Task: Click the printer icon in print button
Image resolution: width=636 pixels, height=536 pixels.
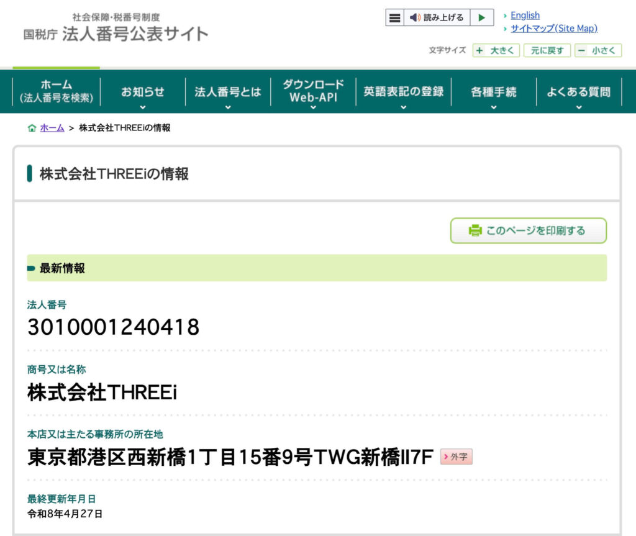Action: pos(475,230)
